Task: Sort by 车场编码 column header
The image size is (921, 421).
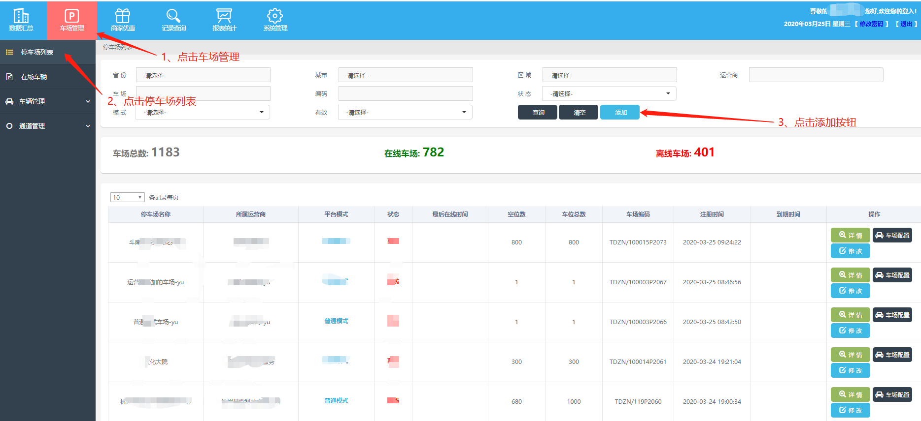Action: click(638, 214)
